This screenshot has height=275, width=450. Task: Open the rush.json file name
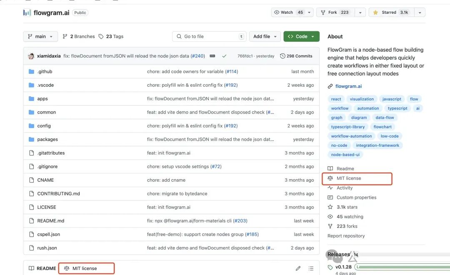pos(47,248)
